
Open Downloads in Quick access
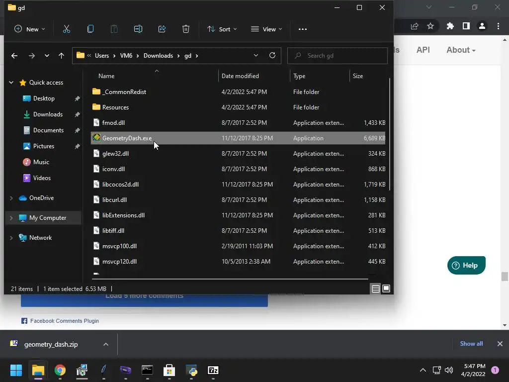48,114
